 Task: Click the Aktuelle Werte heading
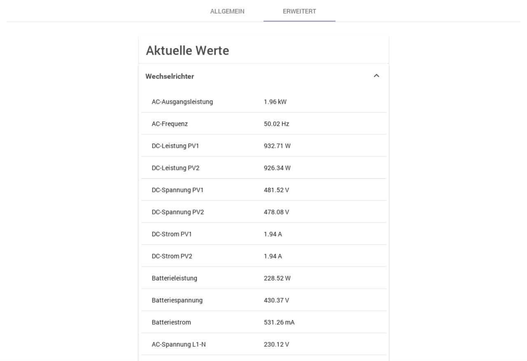click(x=187, y=51)
